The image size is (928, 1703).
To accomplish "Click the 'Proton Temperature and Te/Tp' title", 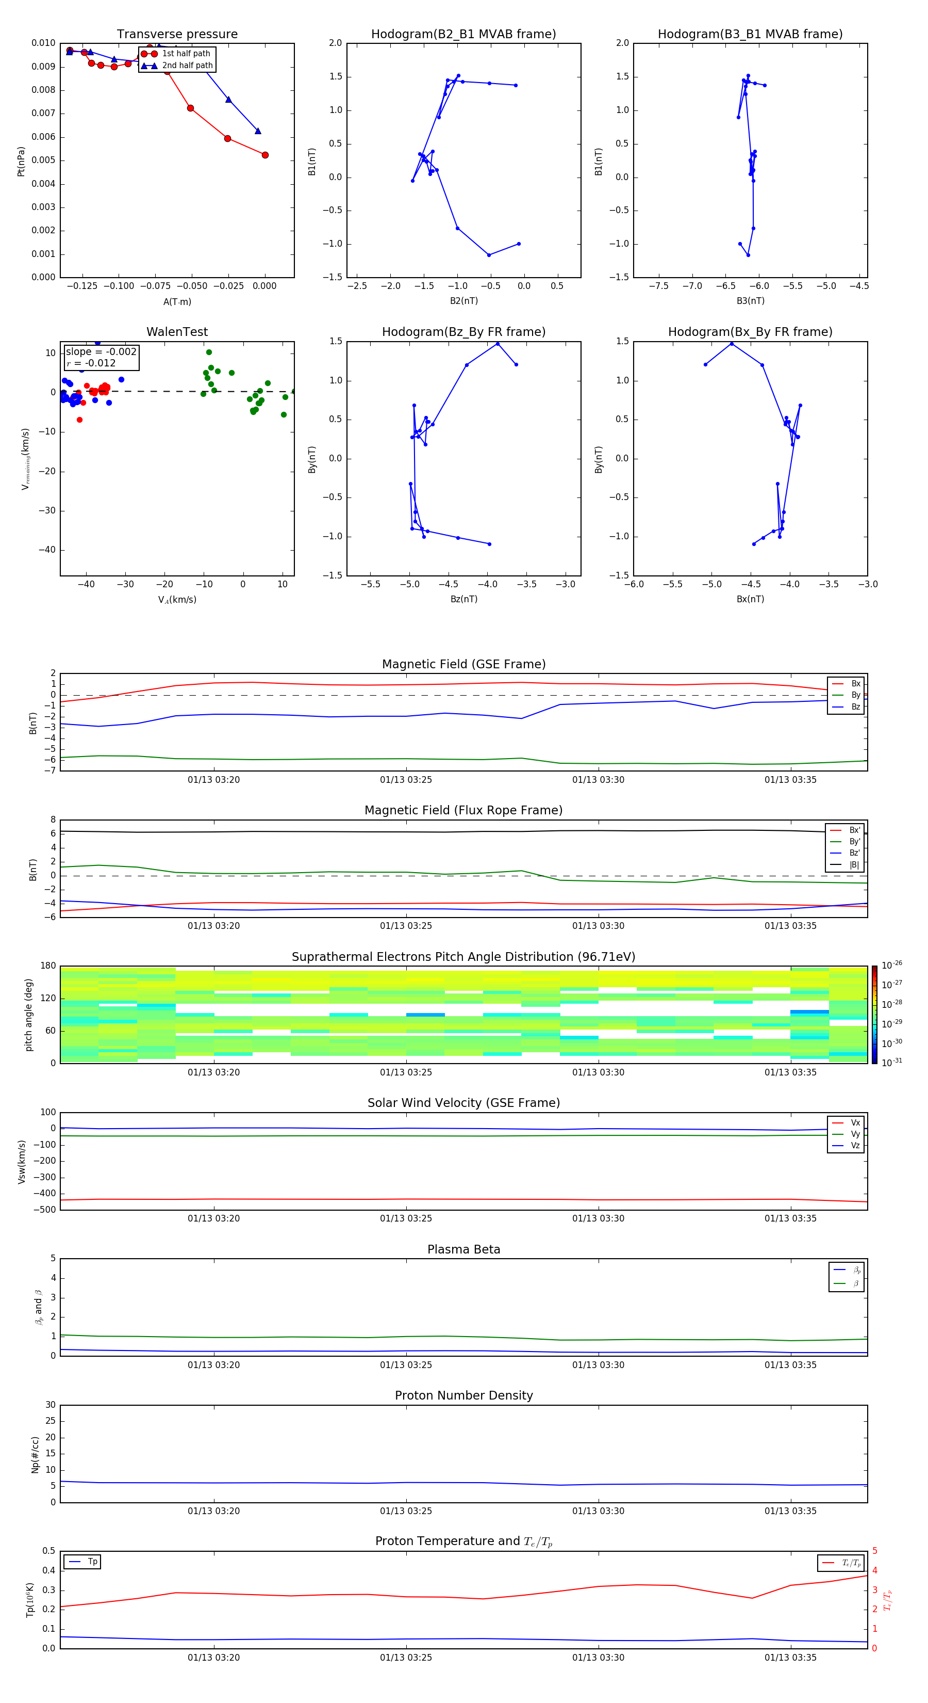I will coord(463,1541).
